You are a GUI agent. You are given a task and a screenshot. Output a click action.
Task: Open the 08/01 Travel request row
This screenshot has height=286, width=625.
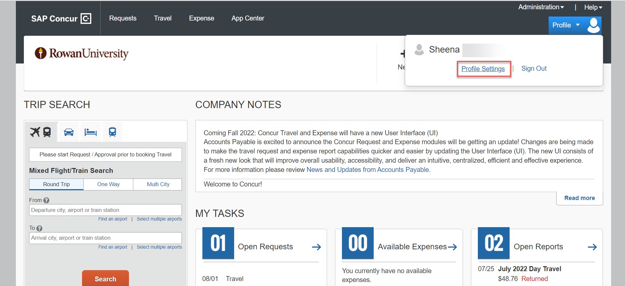(223, 279)
